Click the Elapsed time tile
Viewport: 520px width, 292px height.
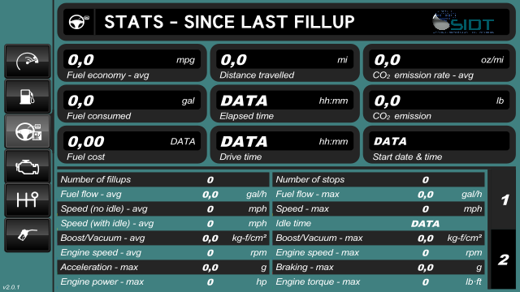click(285, 104)
